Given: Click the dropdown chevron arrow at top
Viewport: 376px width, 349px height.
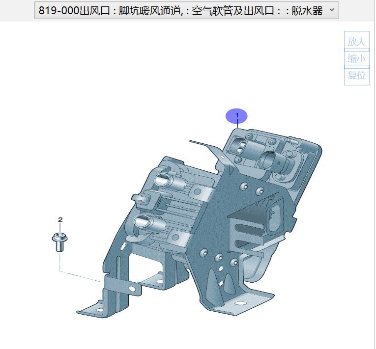Looking at the screenshot, I should [331, 10].
